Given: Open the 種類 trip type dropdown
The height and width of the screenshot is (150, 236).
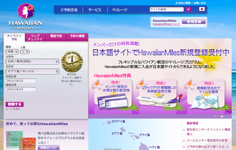Looking at the screenshot, I should coord(12,52).
